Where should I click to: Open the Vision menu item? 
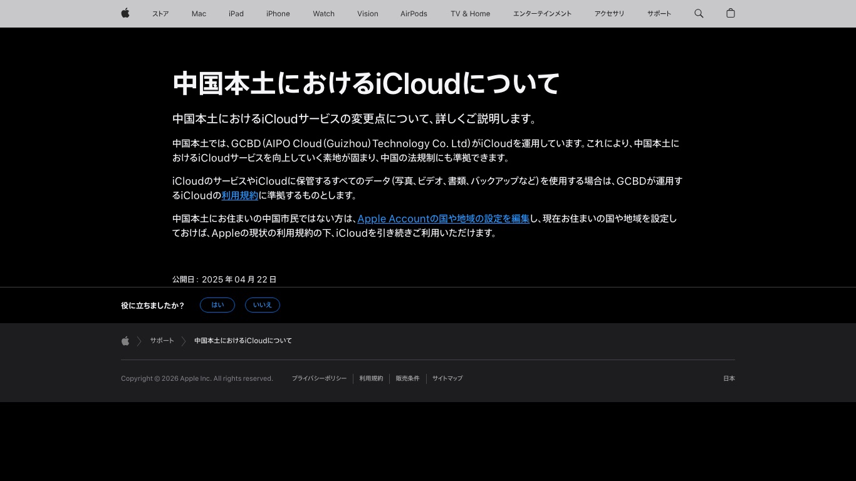368,14
